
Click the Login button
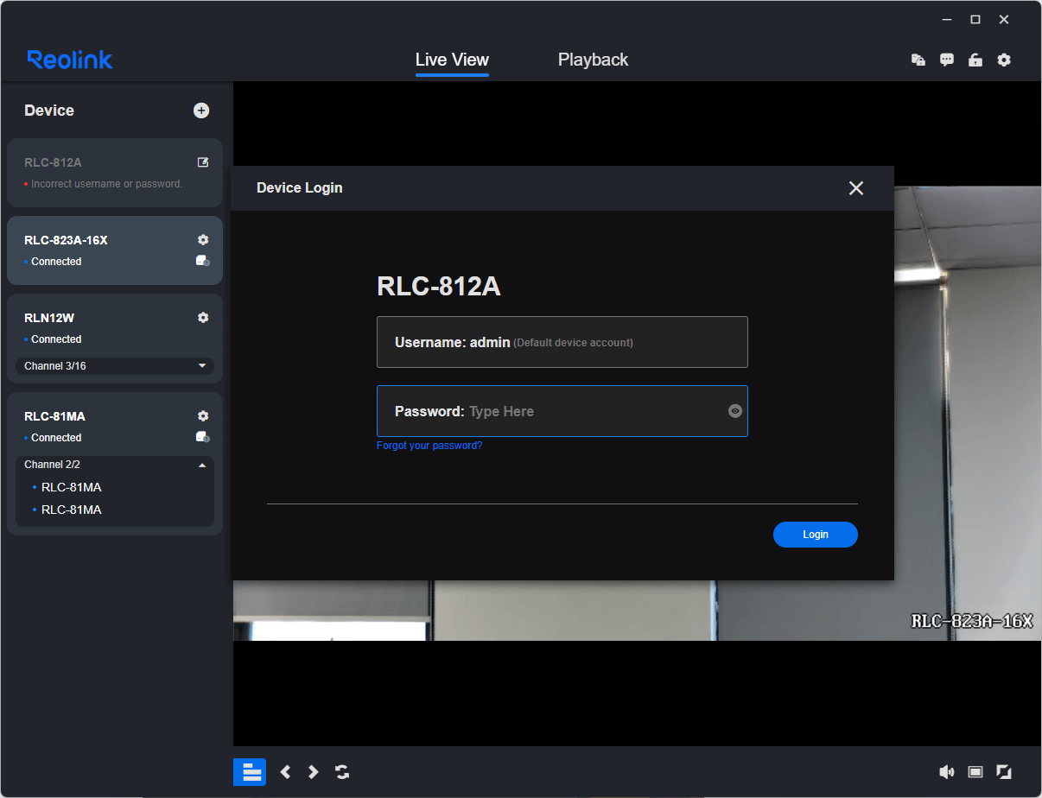coord(816,535)
